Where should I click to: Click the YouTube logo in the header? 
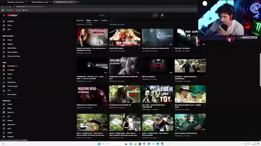[12, 15]
